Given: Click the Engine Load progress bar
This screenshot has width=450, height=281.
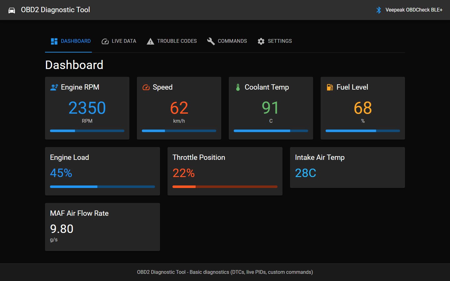Looking at the screenshot, I should point(102,187).
